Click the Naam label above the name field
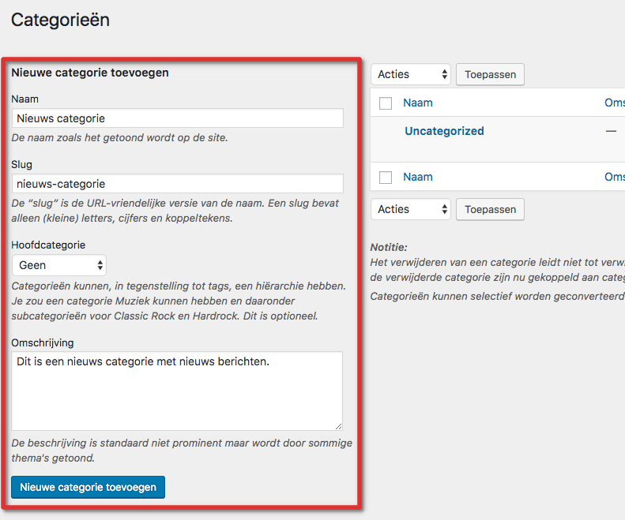Image resolution: width=625 pixels, height=520 pixels. (24, 99)
